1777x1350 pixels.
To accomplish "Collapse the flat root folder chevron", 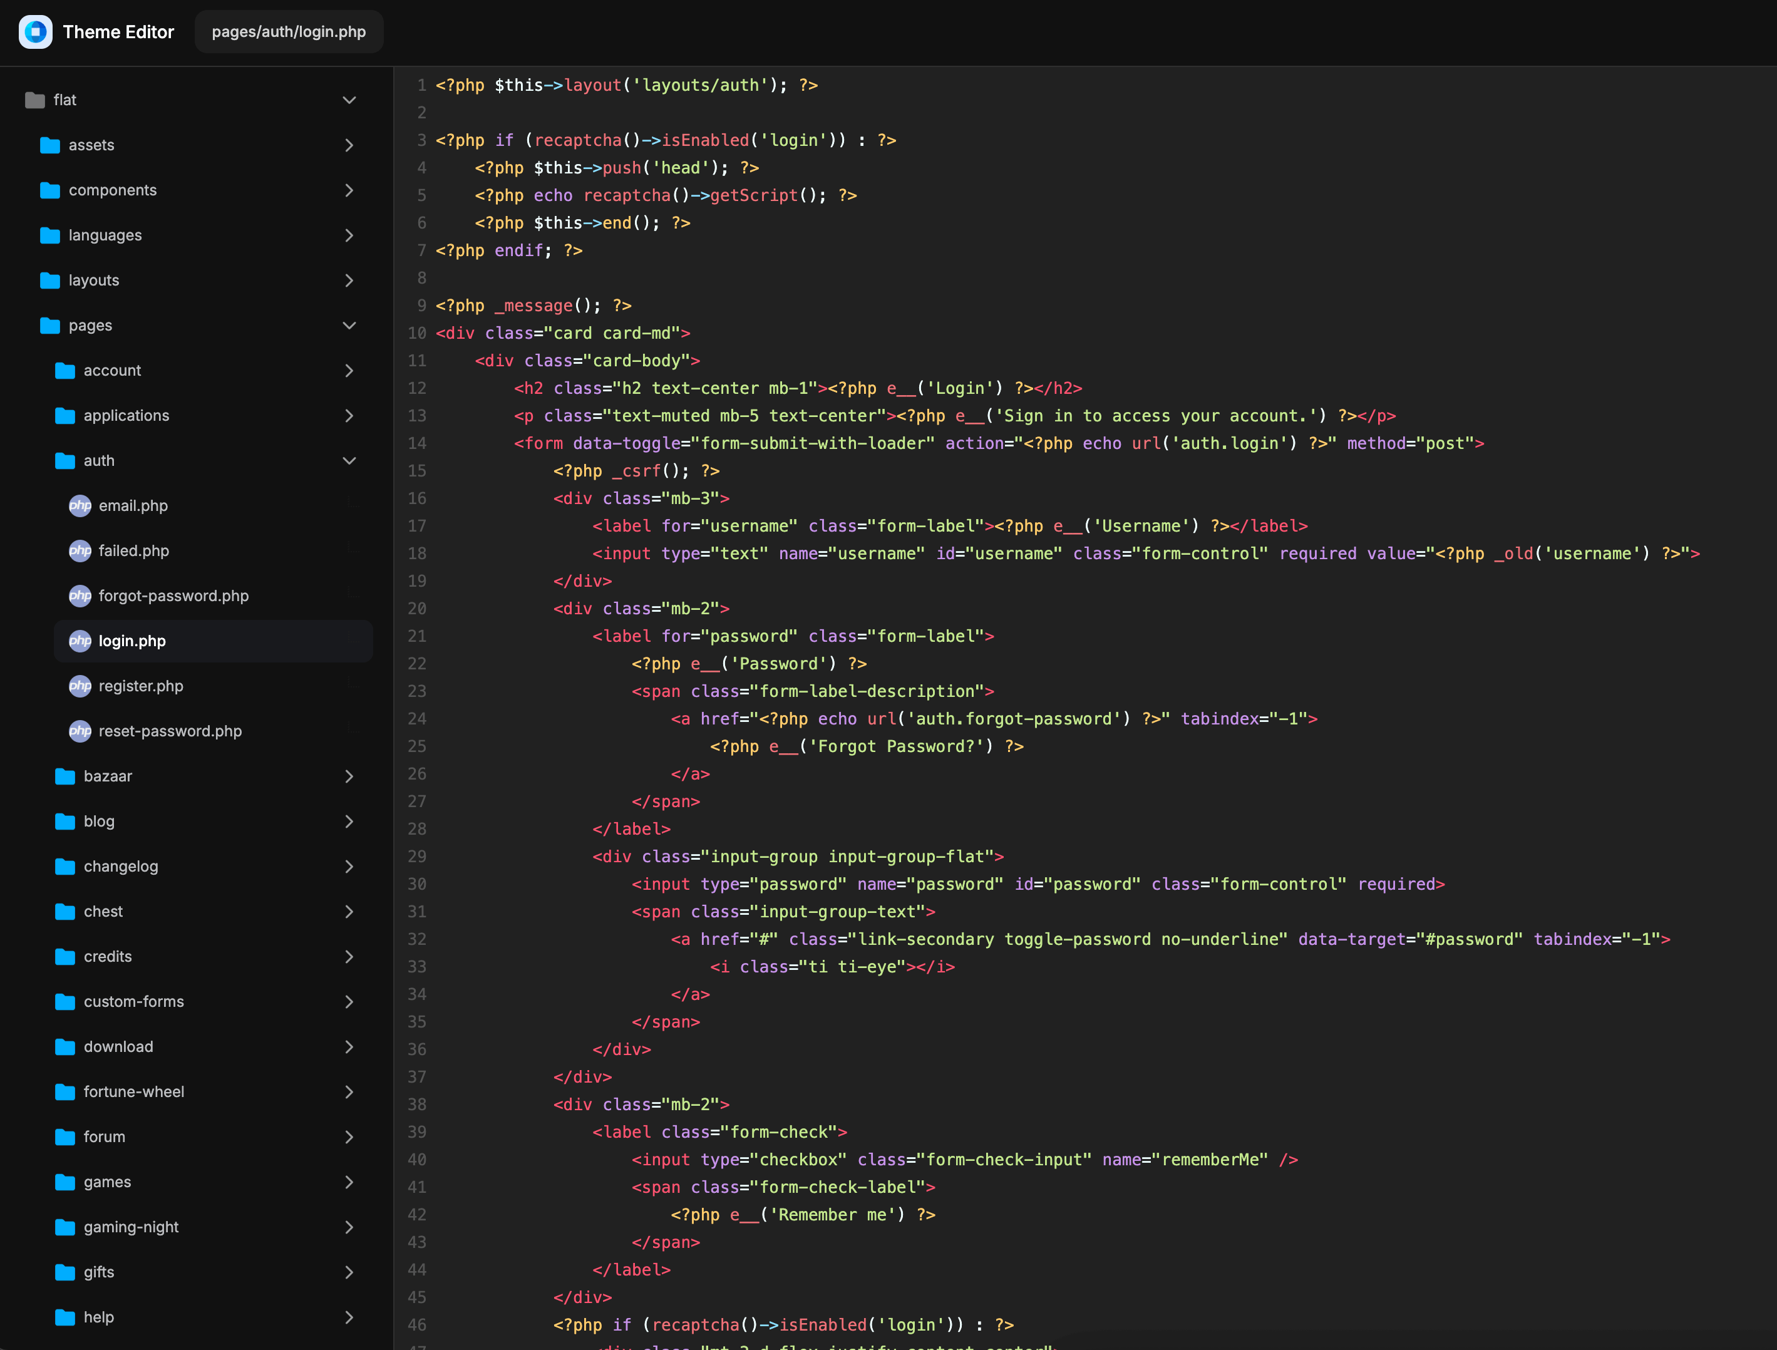I will click(x=349, y=100).
